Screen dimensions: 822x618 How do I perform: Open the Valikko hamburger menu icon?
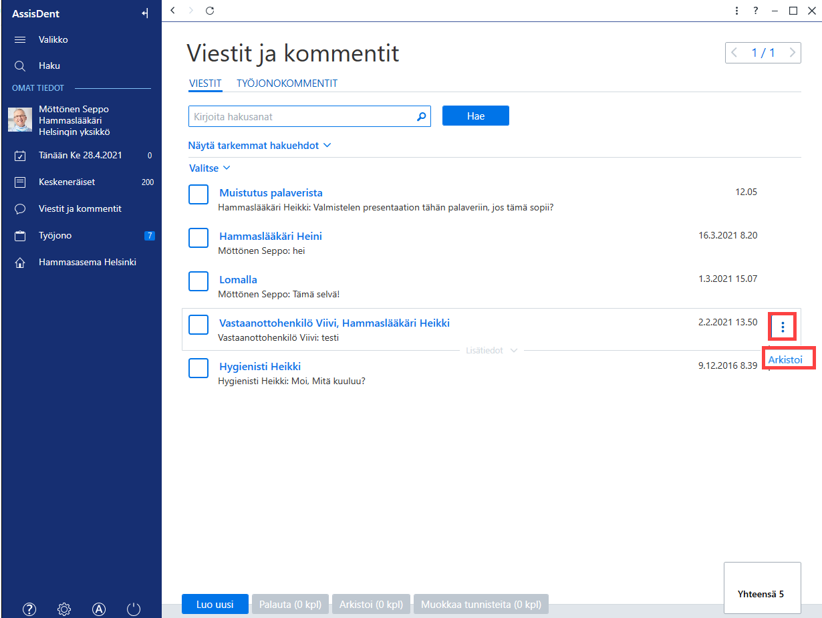(20, 39)
